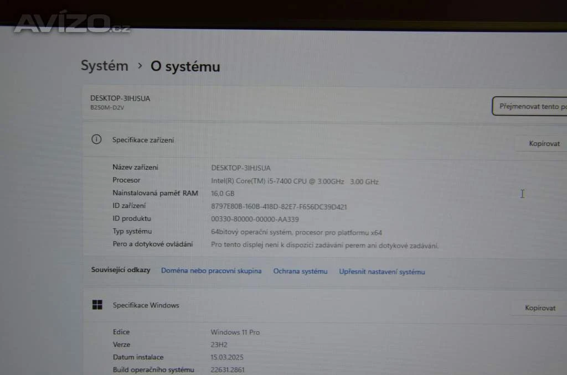Click the Windows logo icon beside Specifikace Windows
Viewport: 567px width, 375px height.
click(97, 305)
